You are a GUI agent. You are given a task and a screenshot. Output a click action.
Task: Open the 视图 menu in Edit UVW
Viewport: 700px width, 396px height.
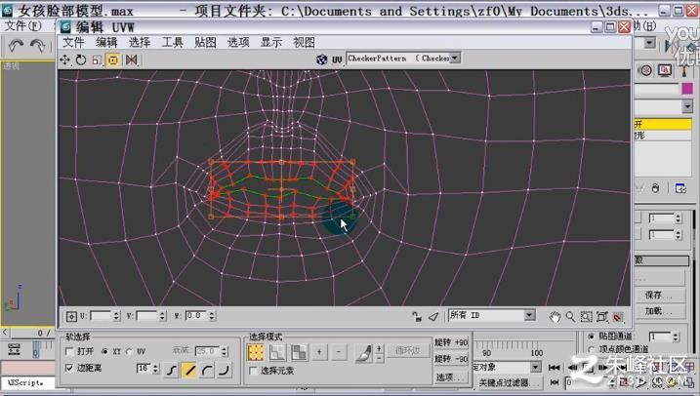pos(304,42)
